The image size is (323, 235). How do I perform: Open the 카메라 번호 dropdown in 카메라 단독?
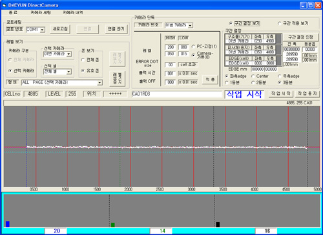[x=190, y=26]
